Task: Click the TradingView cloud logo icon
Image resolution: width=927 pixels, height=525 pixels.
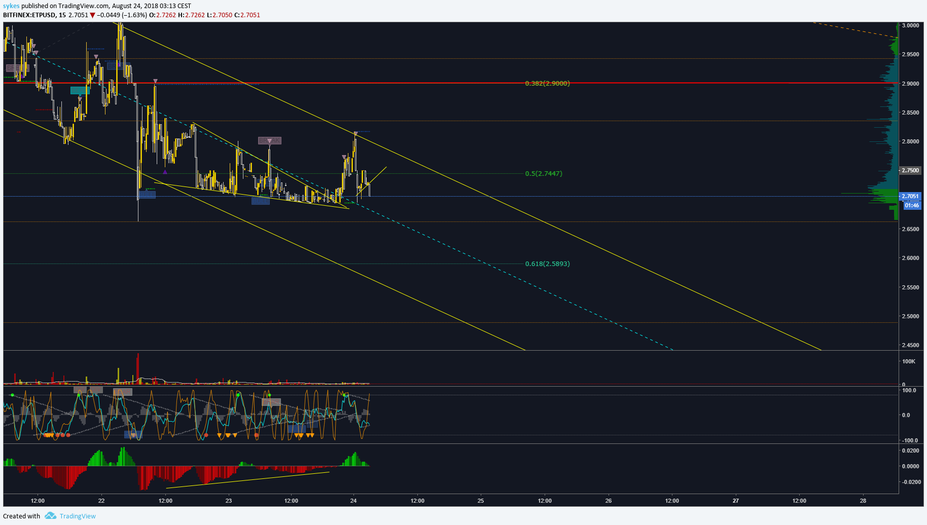Action: coord(50,516)
